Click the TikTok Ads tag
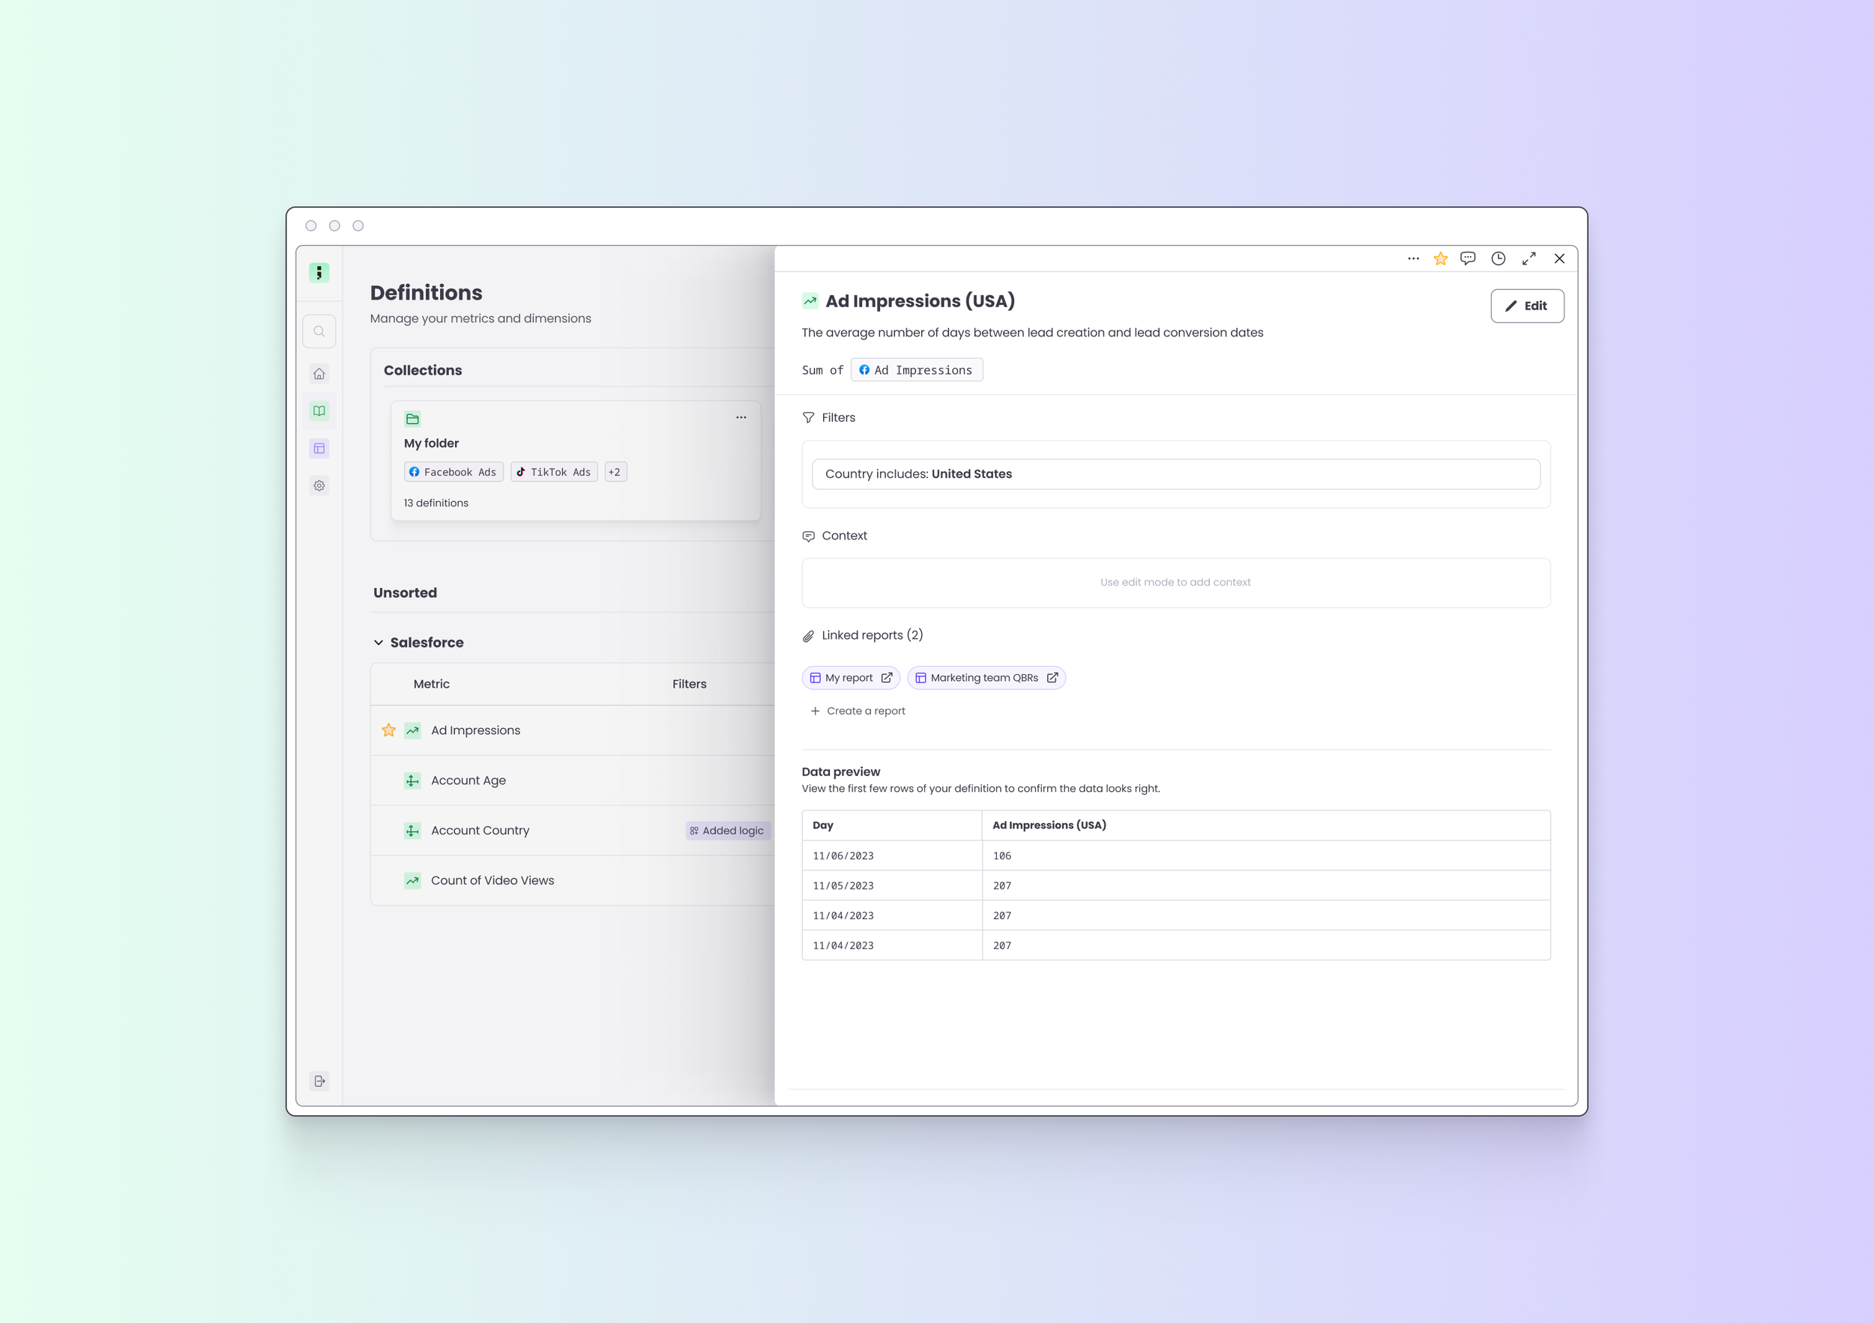Viewport: 1874px width, 1323px height. [554, 472]
